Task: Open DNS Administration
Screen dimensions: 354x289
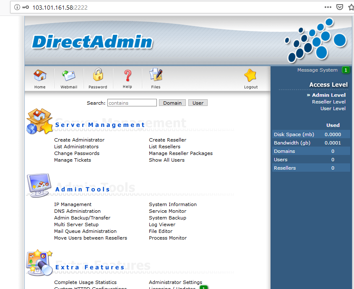Action: point(77,211)
